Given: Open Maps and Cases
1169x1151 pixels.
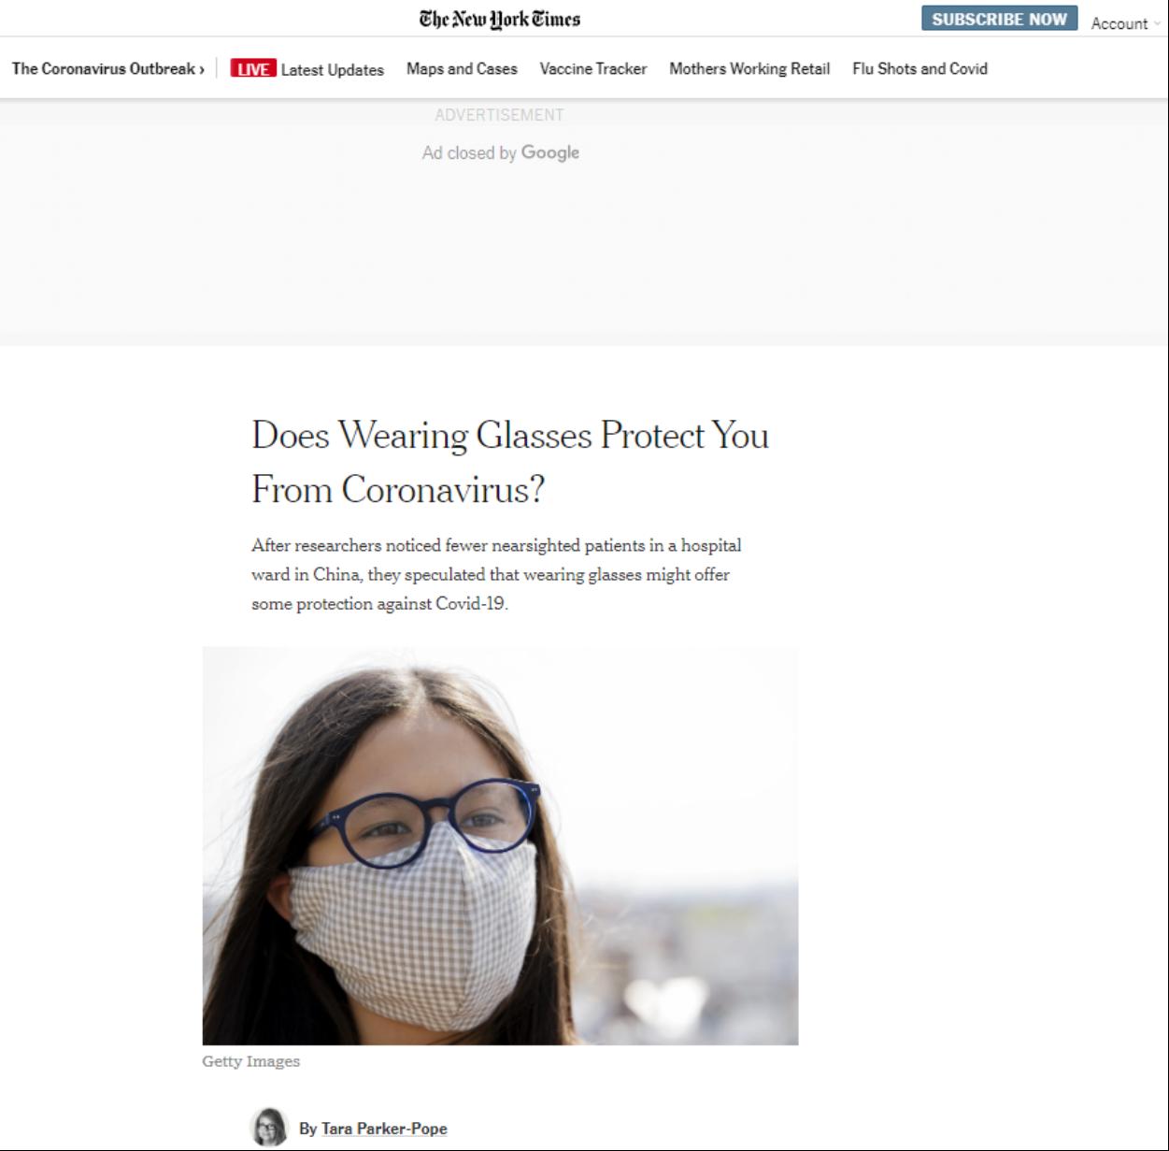Looking at the screenshot, I should pyautogui.click(x=462, y=69).
